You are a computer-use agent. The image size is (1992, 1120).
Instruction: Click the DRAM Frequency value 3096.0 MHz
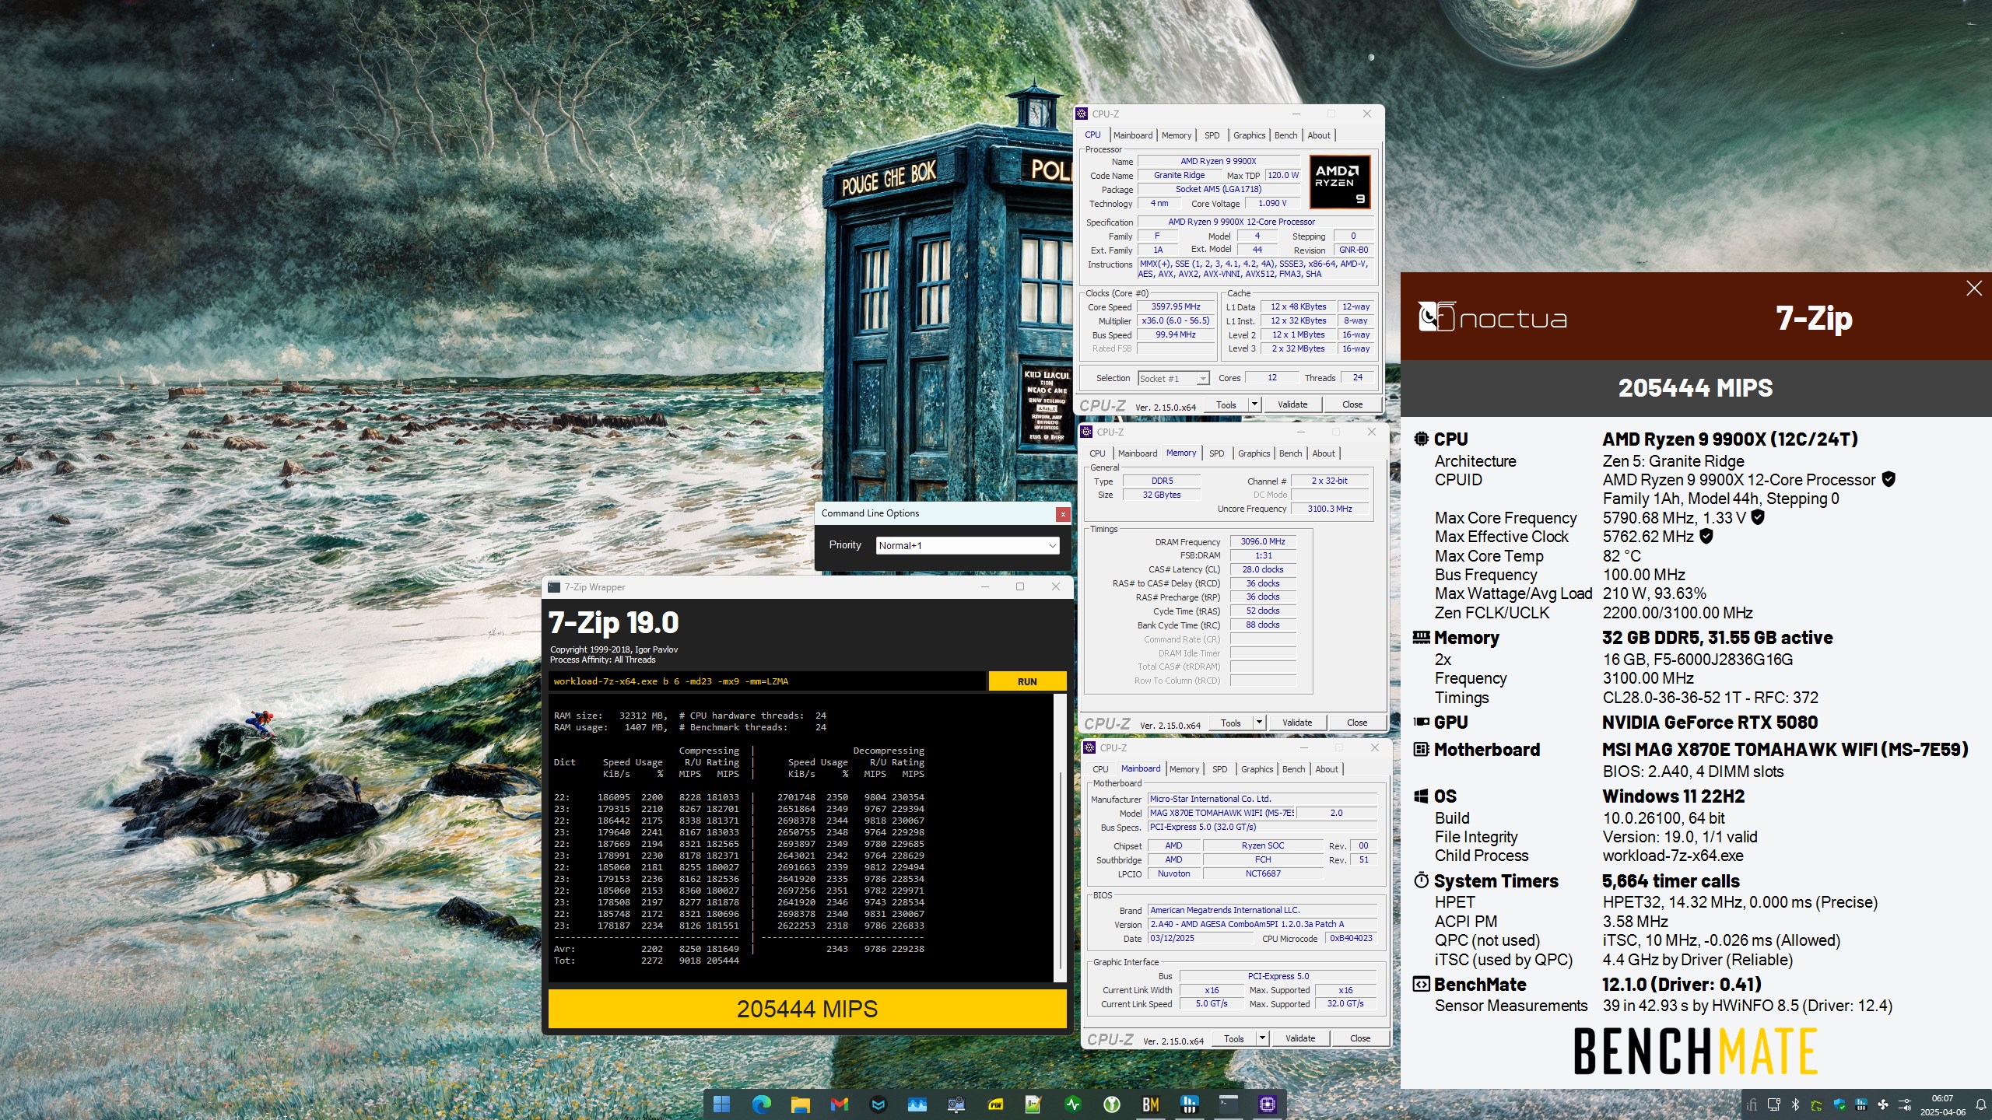[1262, 542]
